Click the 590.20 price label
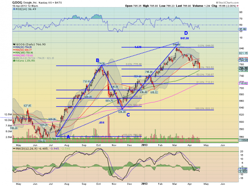The image size is (248, 186). [14, 128]
